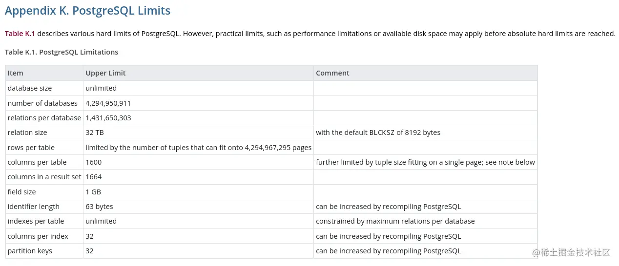The width and height of the screenshot is (619, 266).
Task: Click the 1664 result set columns value
Action: [x=94, y=177]
